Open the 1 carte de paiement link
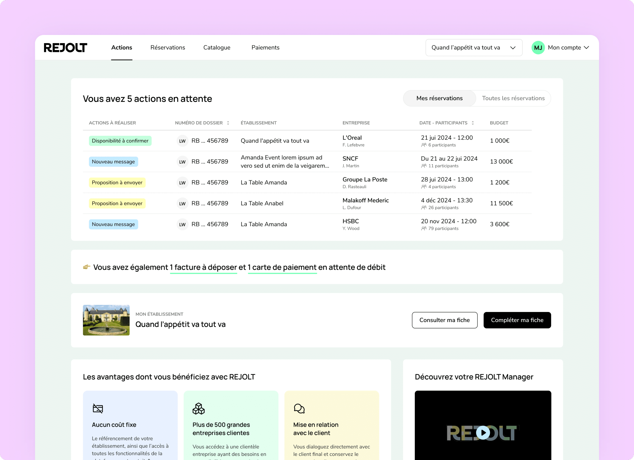 coord(282,267)
